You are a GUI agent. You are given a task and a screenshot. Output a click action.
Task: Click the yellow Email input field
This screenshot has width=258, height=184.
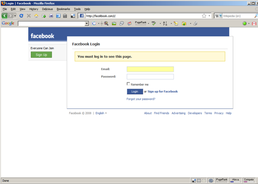(x=150, y=69)
